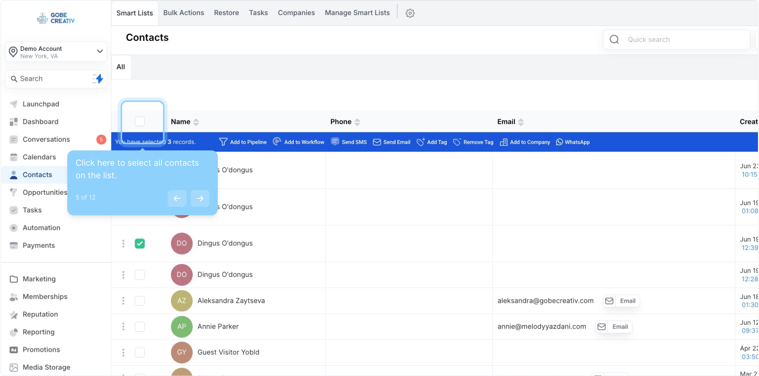Click the lightning bolt quick-action icon
The height and width of the screenshot is (376, 759).
[x=98, y=79]
